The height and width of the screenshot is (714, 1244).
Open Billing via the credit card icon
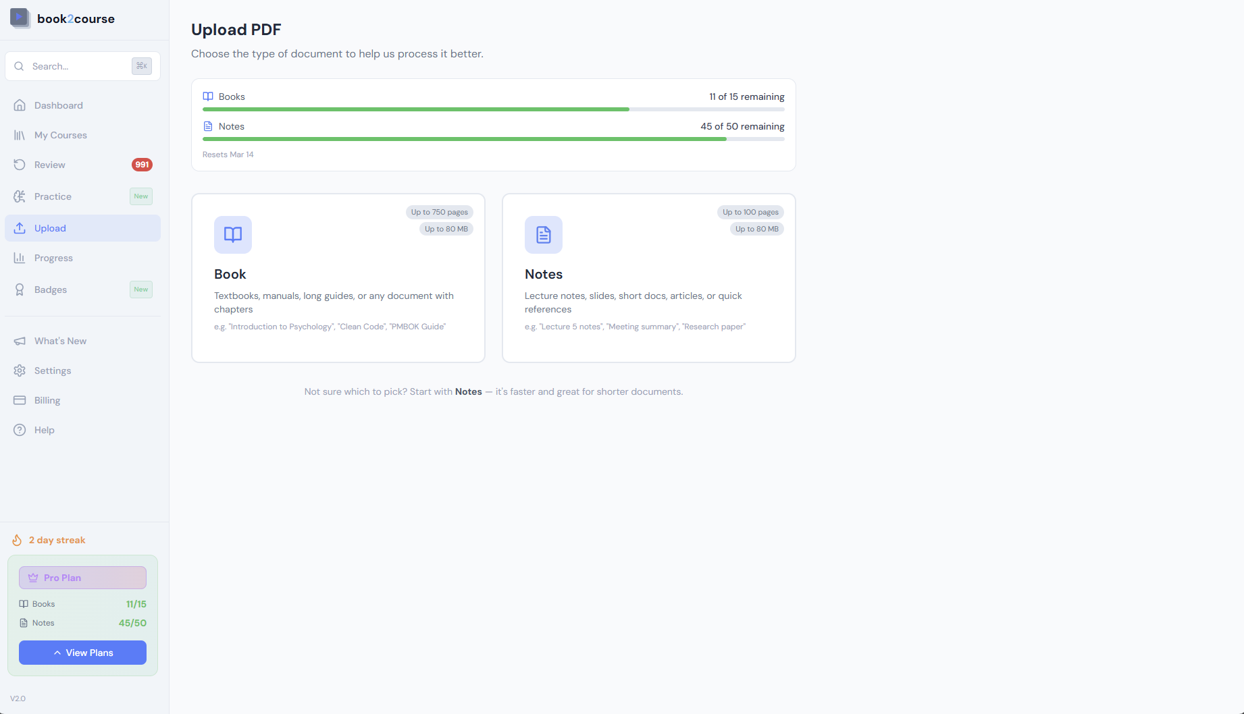(x=20, y=400)
